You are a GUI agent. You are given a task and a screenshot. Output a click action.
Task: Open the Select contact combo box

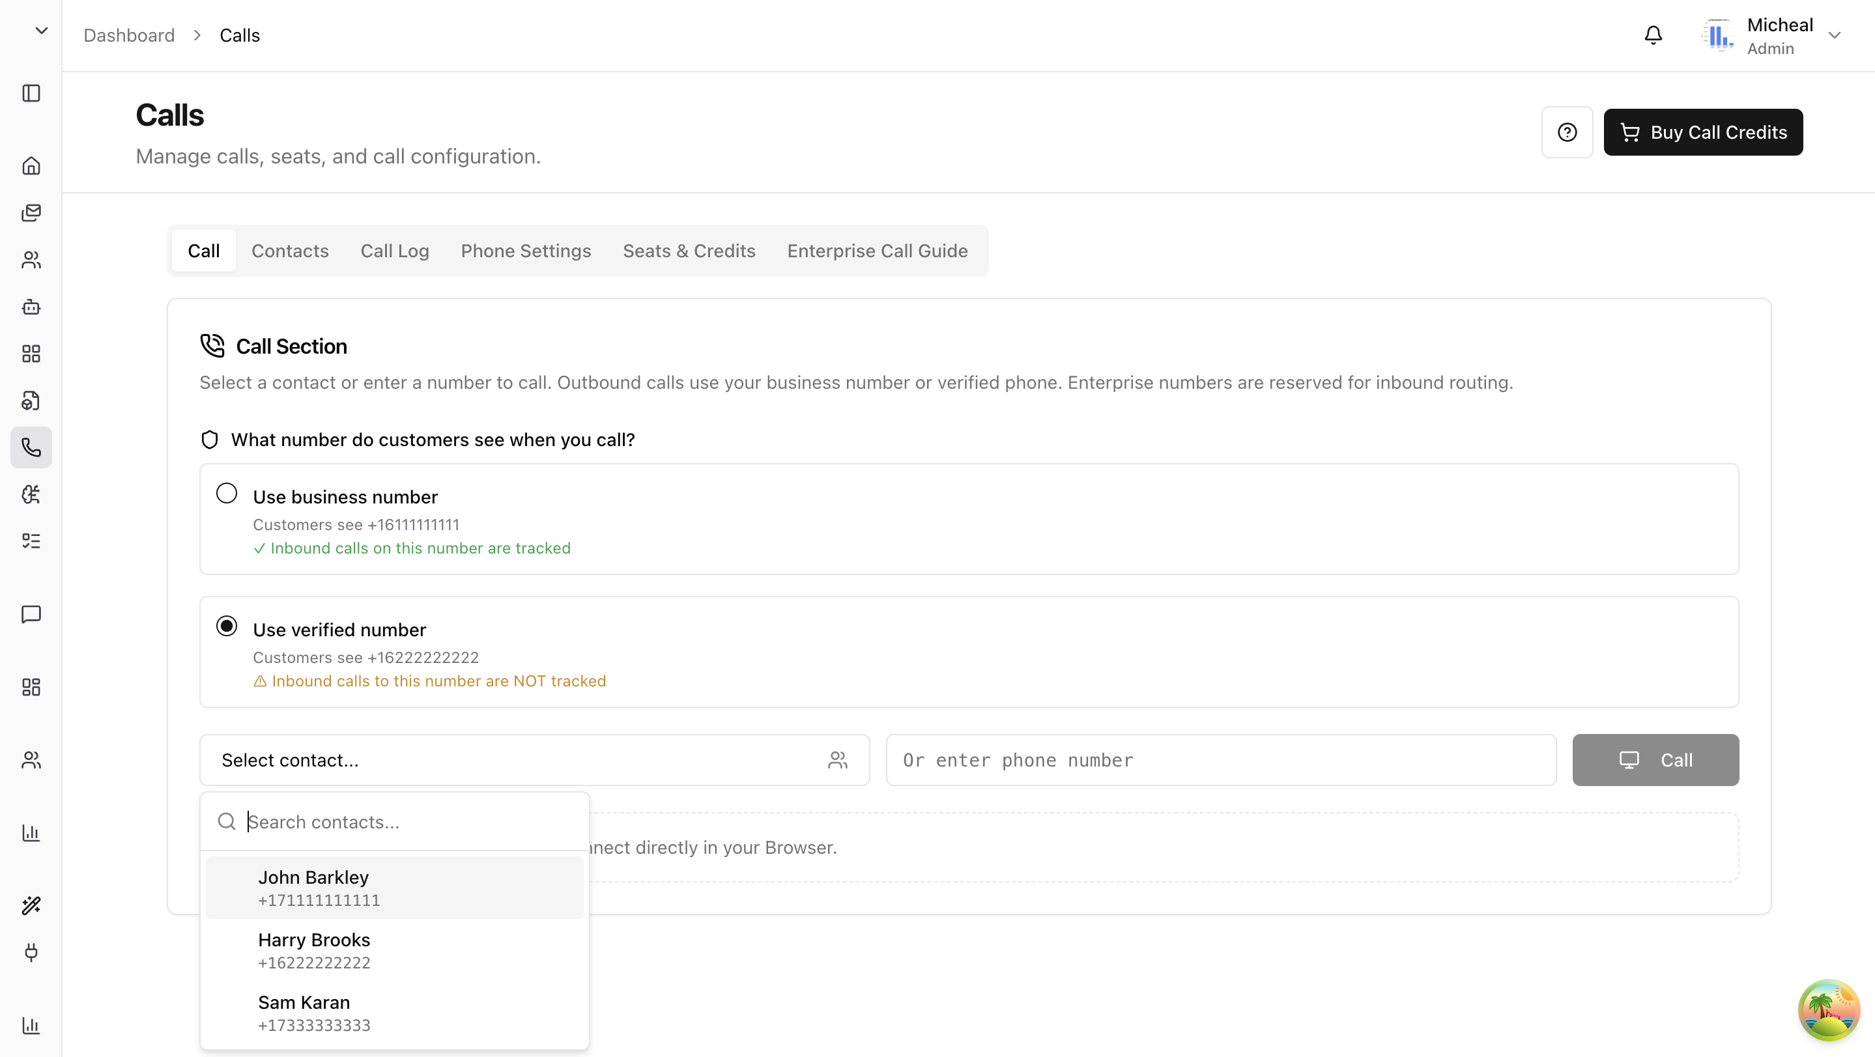(534, 760)
